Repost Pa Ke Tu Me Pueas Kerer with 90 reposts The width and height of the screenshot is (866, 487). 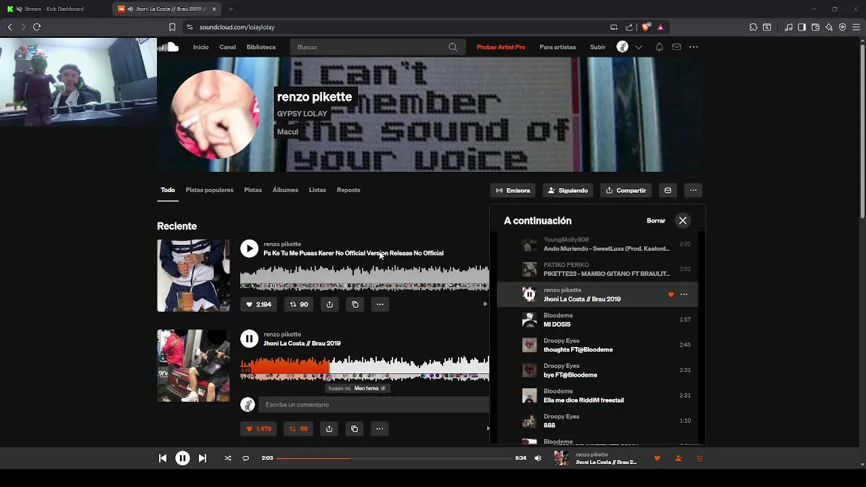tap(298, 304)
